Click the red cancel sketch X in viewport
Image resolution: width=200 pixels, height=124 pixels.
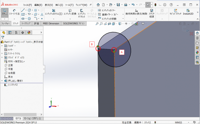(x=191, y=34)
